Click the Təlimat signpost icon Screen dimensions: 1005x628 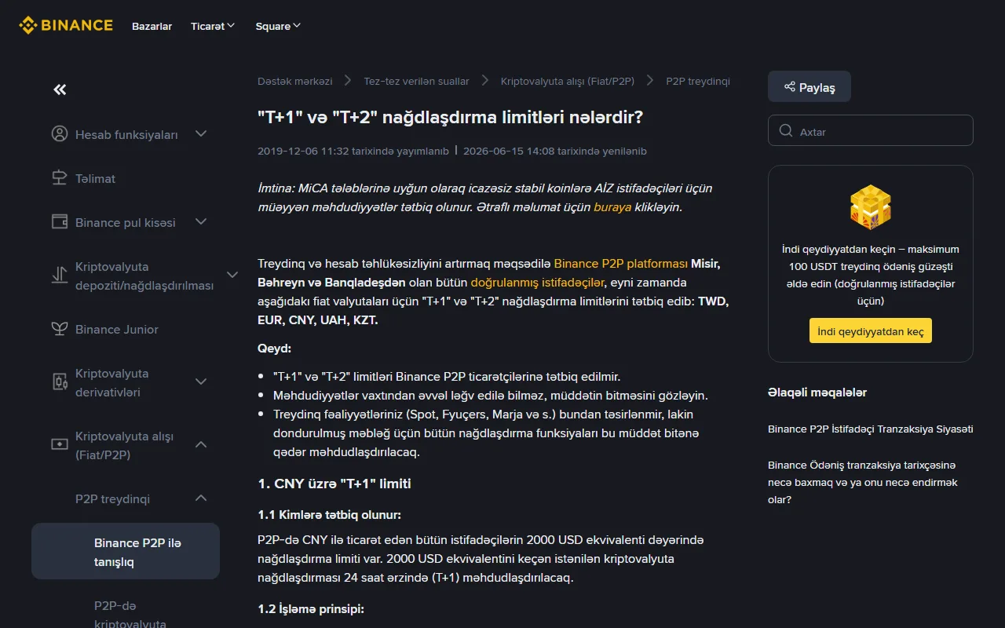pyautogui.click(x=60, y=178)
